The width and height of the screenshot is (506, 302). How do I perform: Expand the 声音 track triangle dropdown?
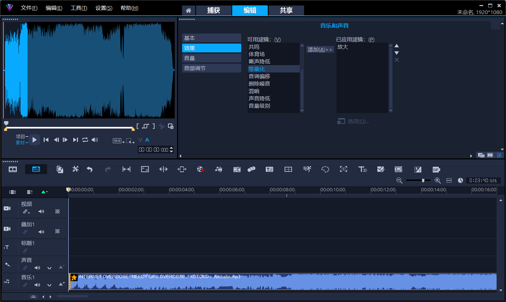point(61,267)
